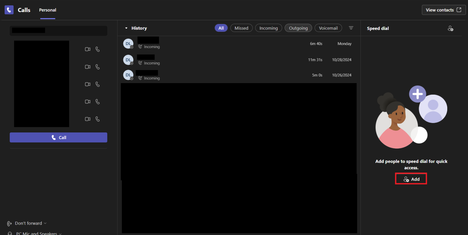Show Voicemail in call history
468x235 pixels.
(x=328, y=28)
